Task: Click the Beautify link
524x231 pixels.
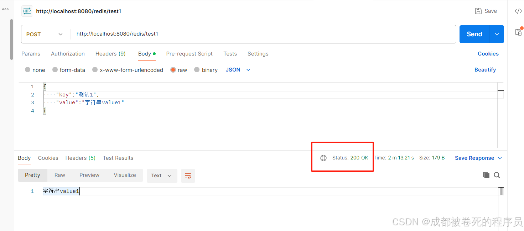Action: pyautogui.click(x=485, y=70)
